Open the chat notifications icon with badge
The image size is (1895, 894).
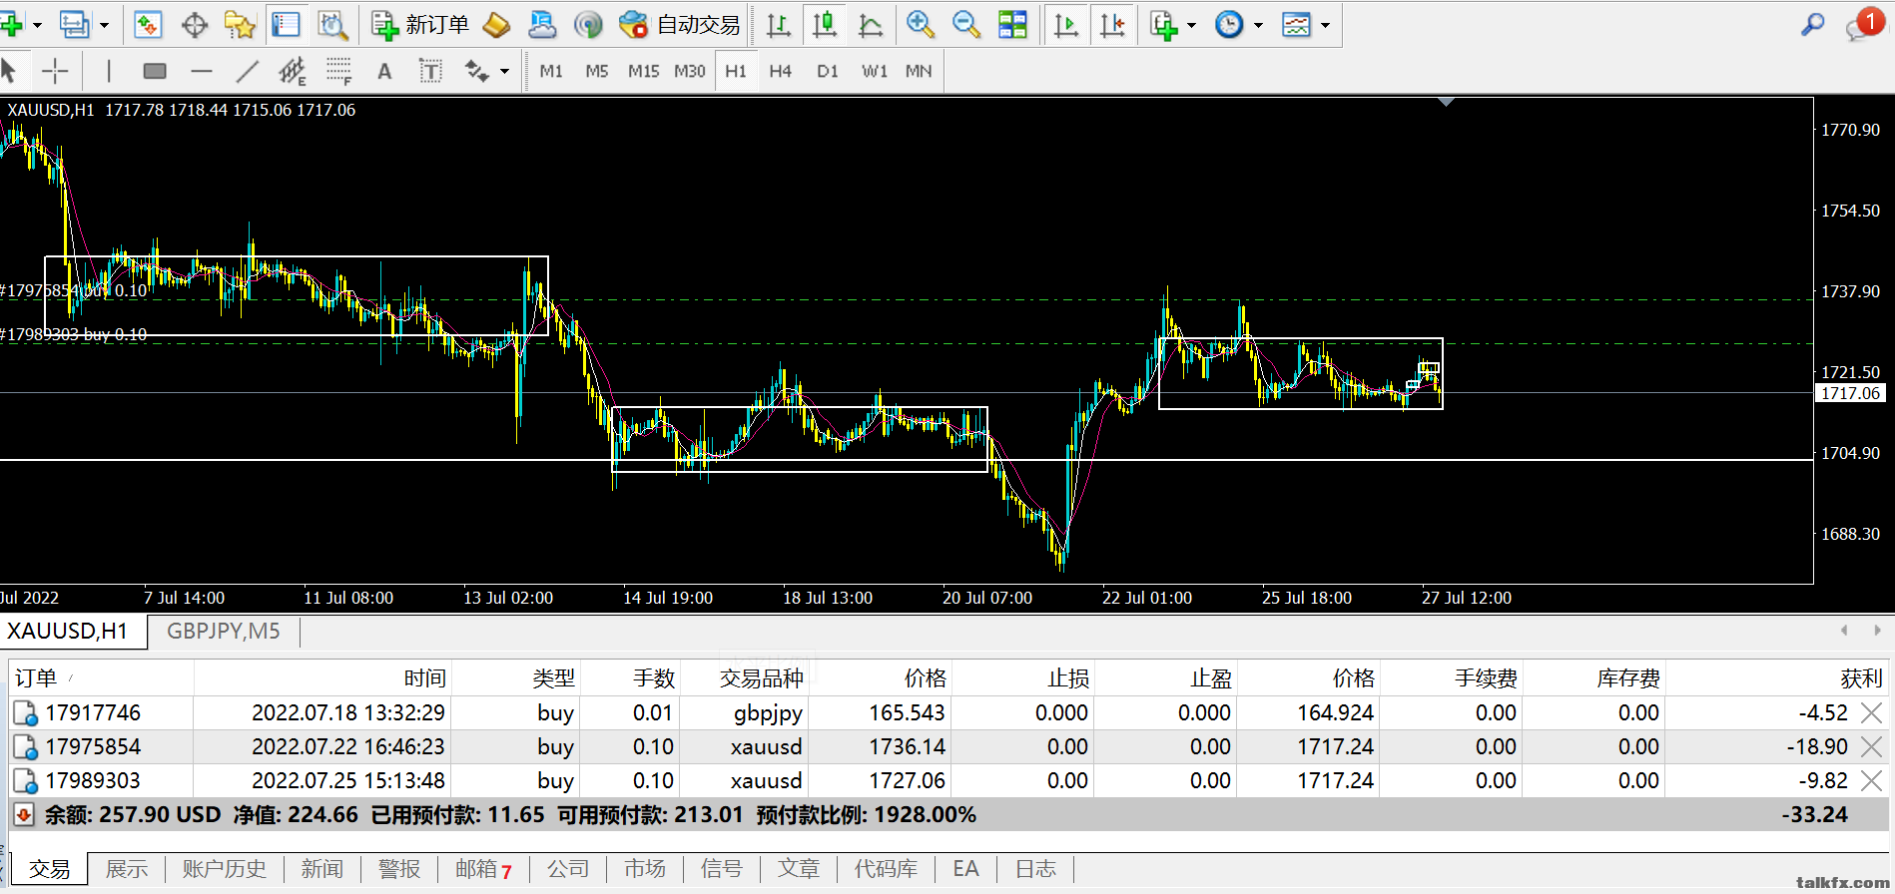tap(1865, 24)
